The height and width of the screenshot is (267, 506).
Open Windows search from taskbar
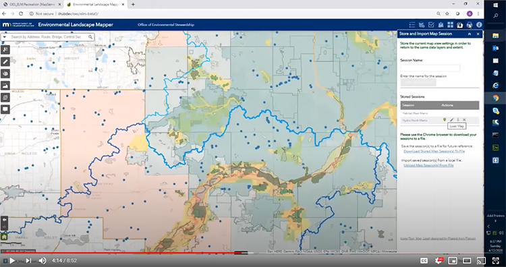tap(495, 16)
